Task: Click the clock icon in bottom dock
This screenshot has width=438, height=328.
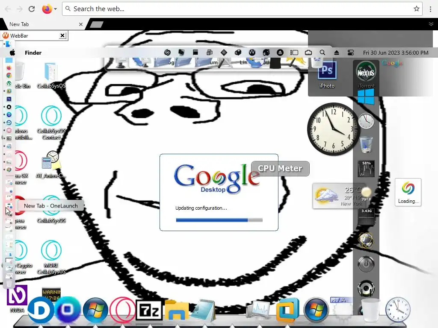Action: point(398,310)
